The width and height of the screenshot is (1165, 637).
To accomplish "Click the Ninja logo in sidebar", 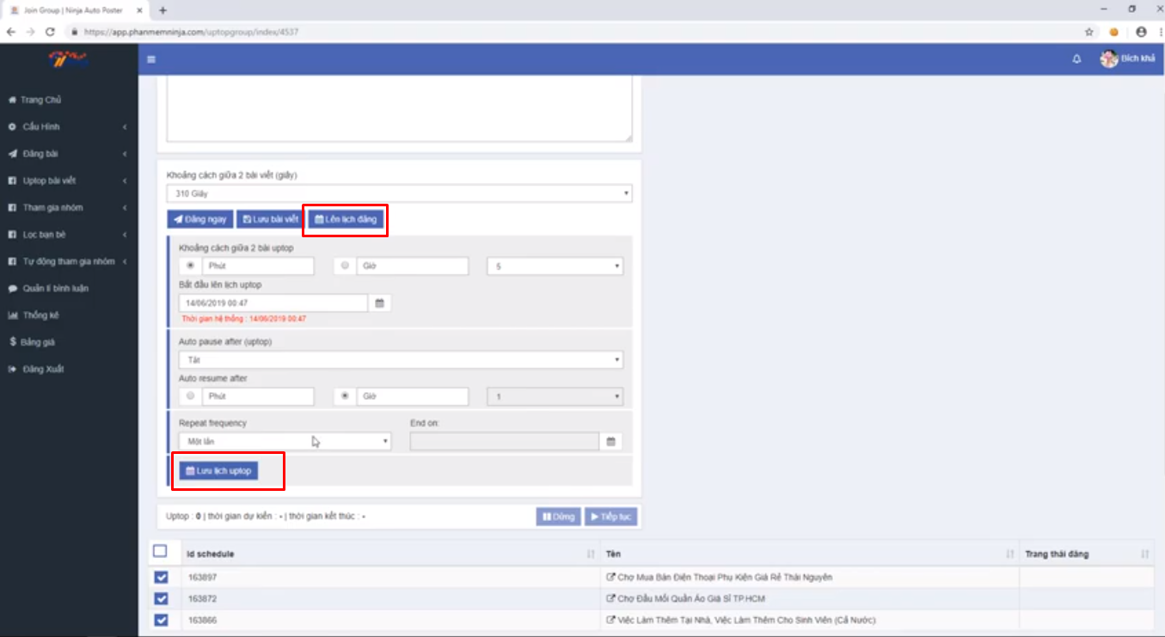I will pyautogui.click(x=69, y=59).
